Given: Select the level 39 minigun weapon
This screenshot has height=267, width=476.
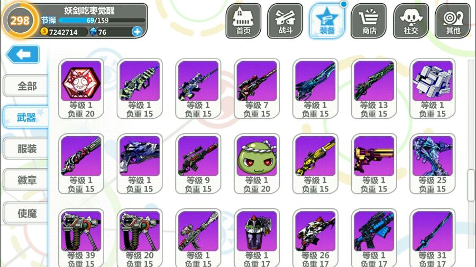Looking at the screenshot, I should pyautogui.click(x=81, y=238).
